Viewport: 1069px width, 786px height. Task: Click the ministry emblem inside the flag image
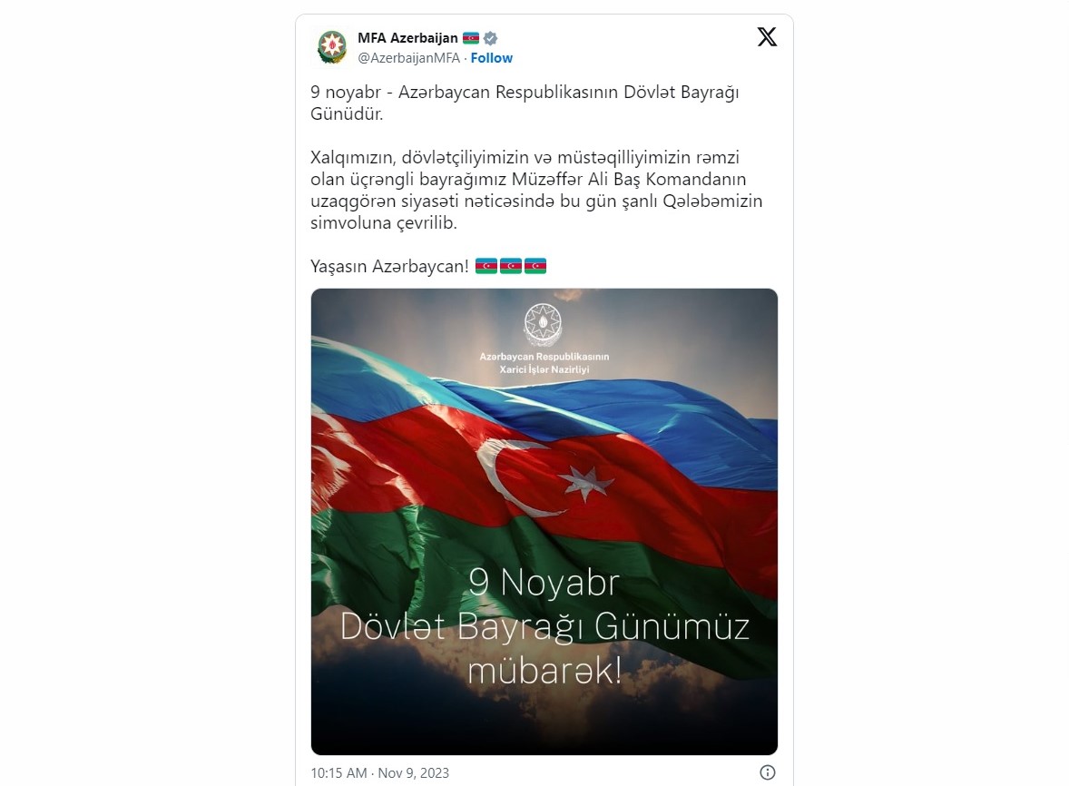544,325
